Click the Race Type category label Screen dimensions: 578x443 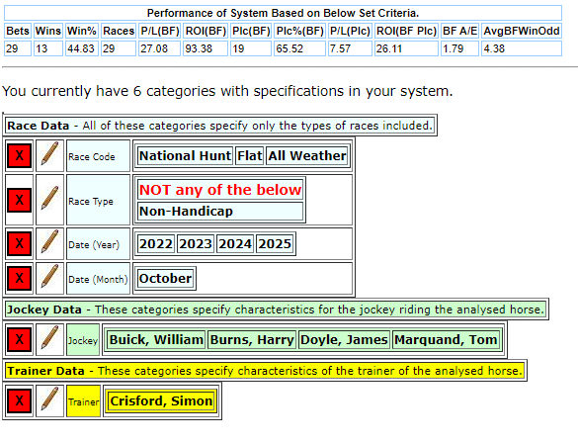pyautogui.click(x=98, y=201)
